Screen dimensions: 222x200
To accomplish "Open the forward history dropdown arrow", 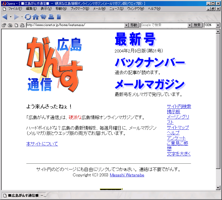I will pos(22,17).
